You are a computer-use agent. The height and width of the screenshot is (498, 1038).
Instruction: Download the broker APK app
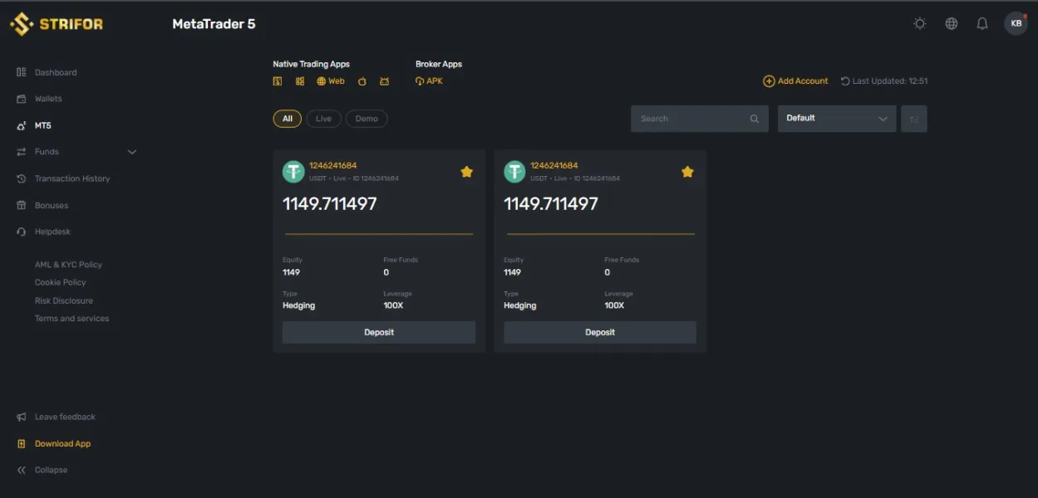tap(430, 81)
